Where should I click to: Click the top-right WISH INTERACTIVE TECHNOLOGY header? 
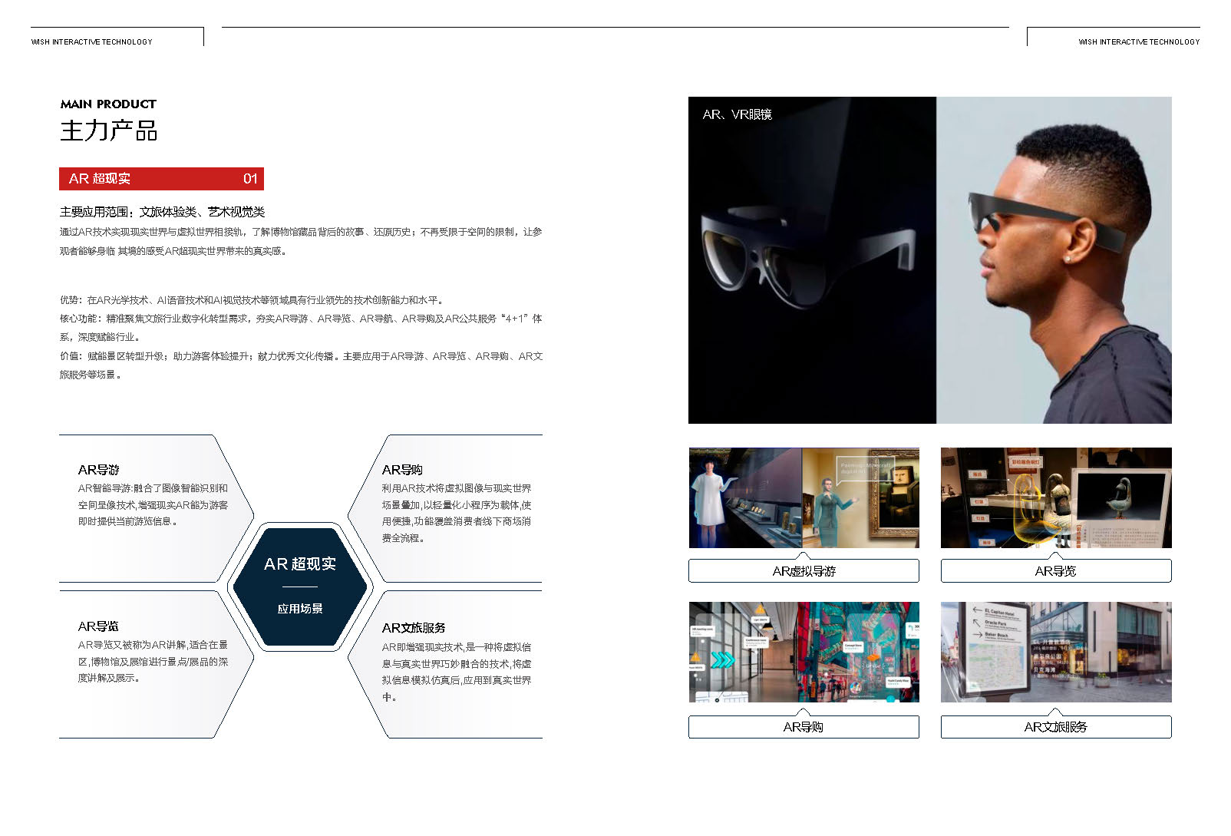point(1138,42)
